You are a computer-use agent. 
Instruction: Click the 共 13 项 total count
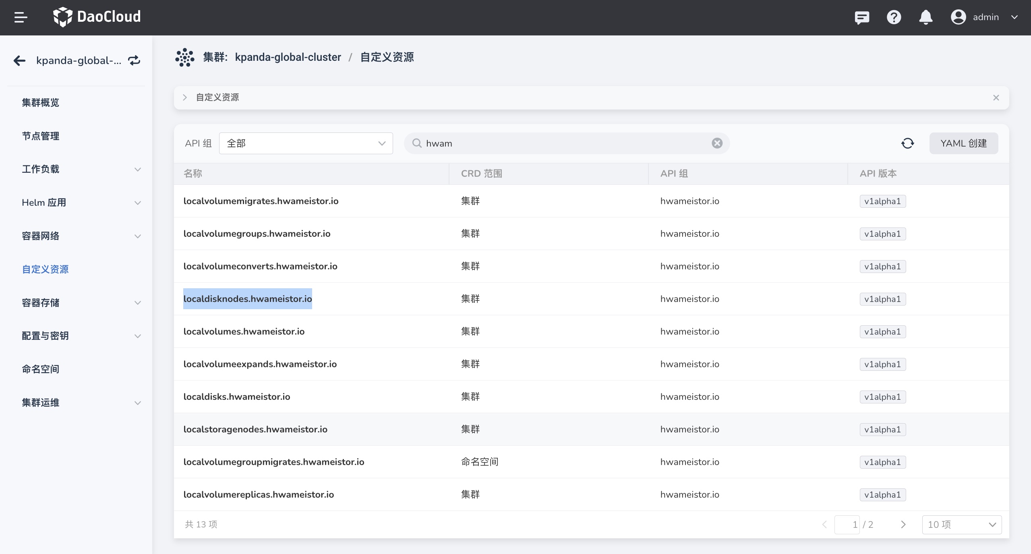pos(201,524)
